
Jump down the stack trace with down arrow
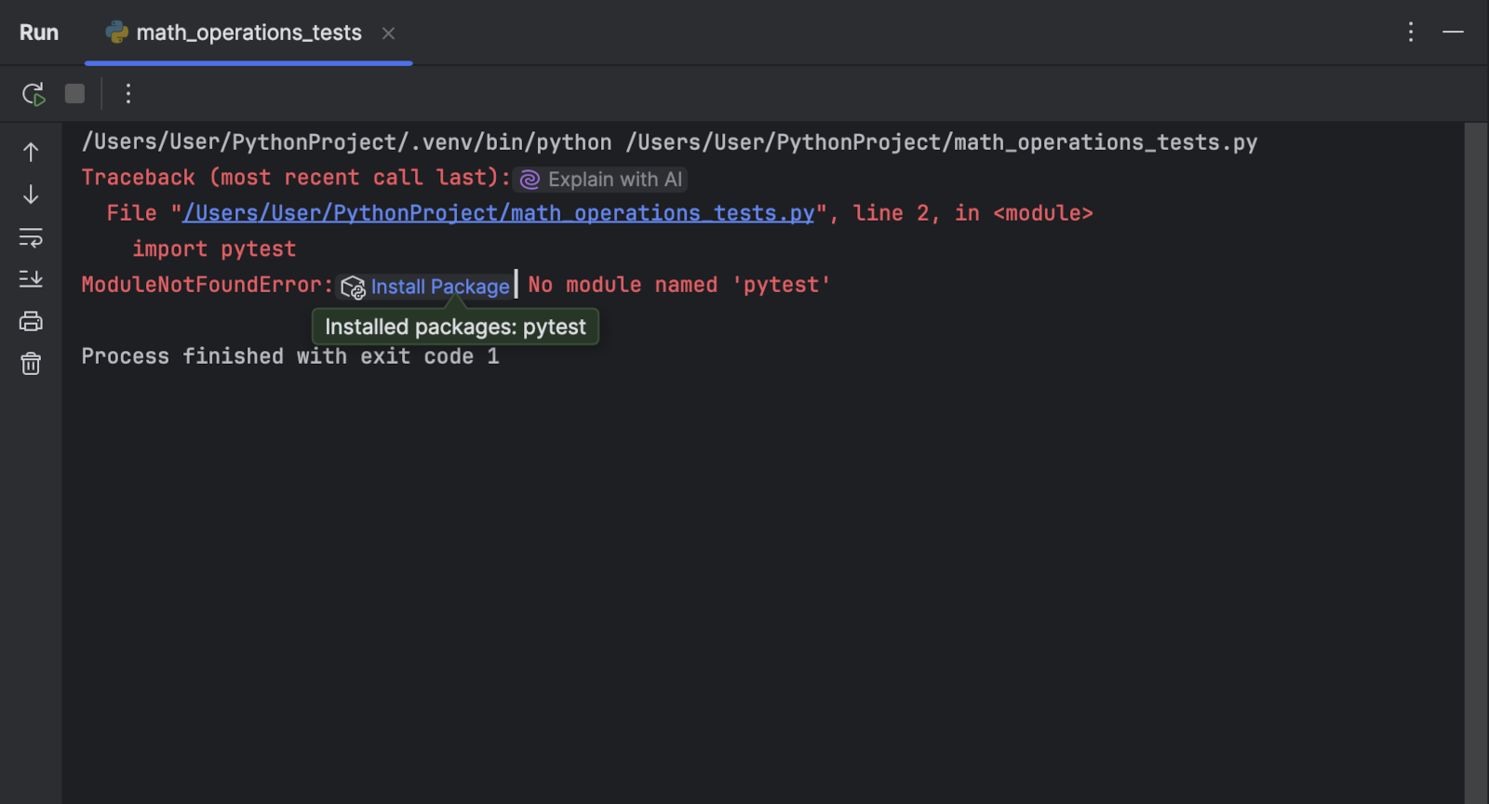click(x=31, y=194)
